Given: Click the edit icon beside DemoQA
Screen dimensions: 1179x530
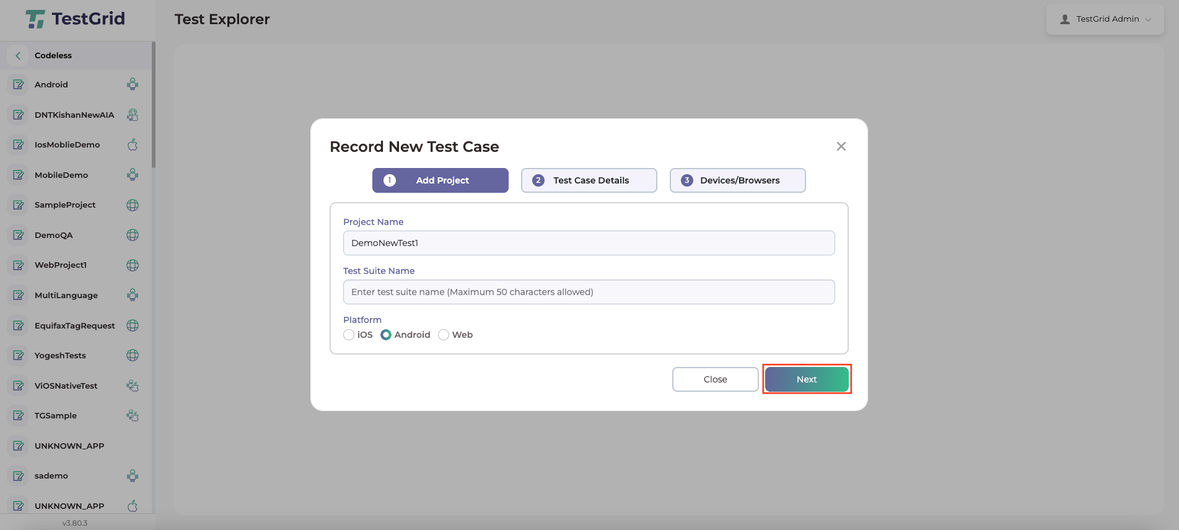Looking at the screenshot, I should coord(19,235).
